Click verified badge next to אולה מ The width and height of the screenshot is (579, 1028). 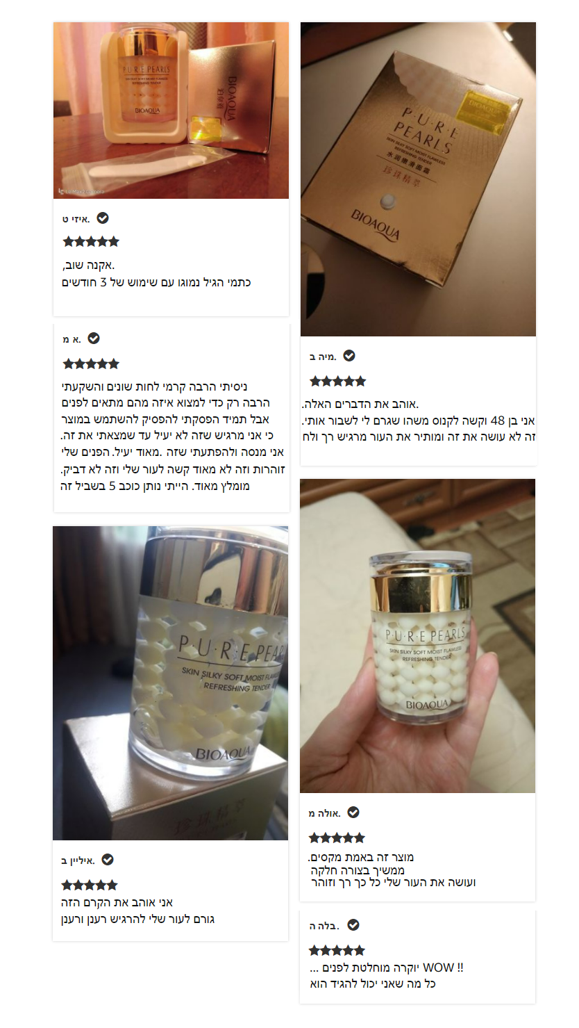tap(353, 813)
